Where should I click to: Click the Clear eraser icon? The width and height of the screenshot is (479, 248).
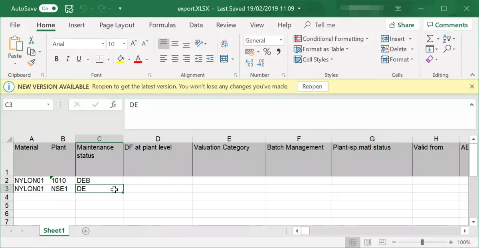(430, 60)
